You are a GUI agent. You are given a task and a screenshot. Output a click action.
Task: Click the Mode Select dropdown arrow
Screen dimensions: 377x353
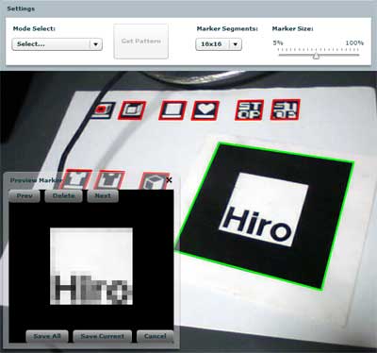click(x=96, y=44)
